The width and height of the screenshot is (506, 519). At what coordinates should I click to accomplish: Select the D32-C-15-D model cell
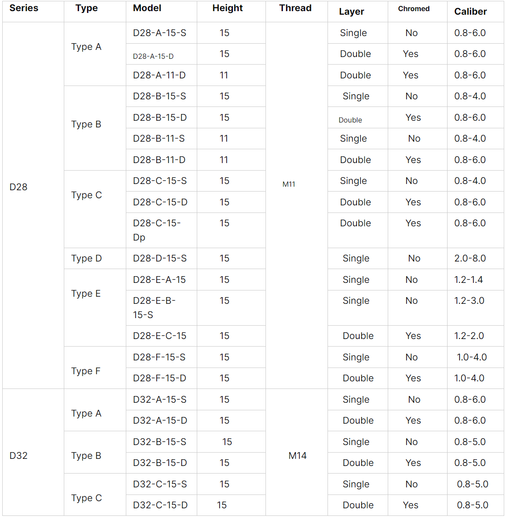tap(161, 505)
